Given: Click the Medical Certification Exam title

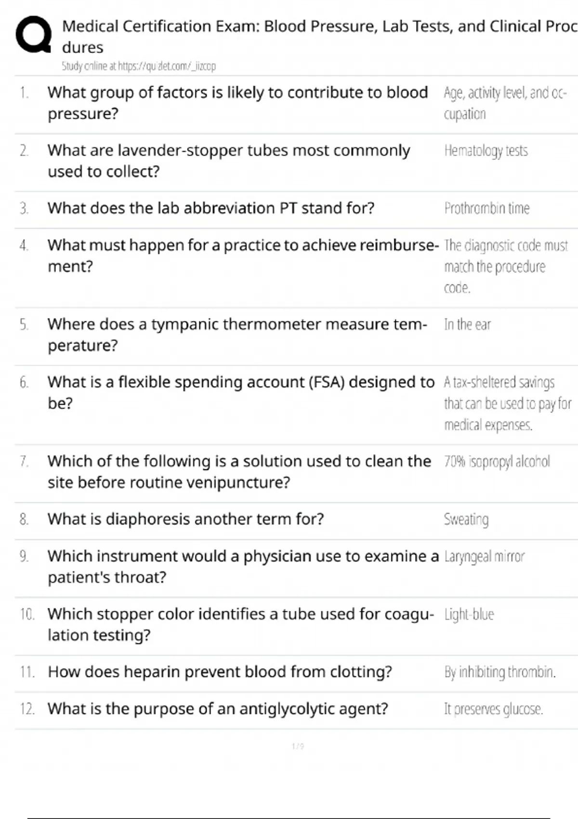Looking at the screenshot, I should pos(318,27).
